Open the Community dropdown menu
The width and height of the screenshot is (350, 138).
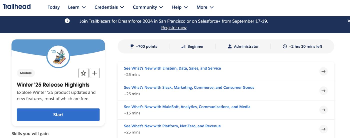pos(148,7)
